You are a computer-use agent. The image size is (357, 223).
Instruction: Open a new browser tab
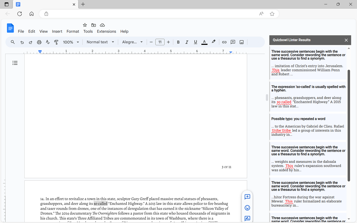tap(83, 4)
